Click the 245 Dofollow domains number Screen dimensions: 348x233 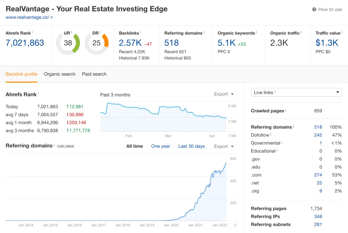318,135
